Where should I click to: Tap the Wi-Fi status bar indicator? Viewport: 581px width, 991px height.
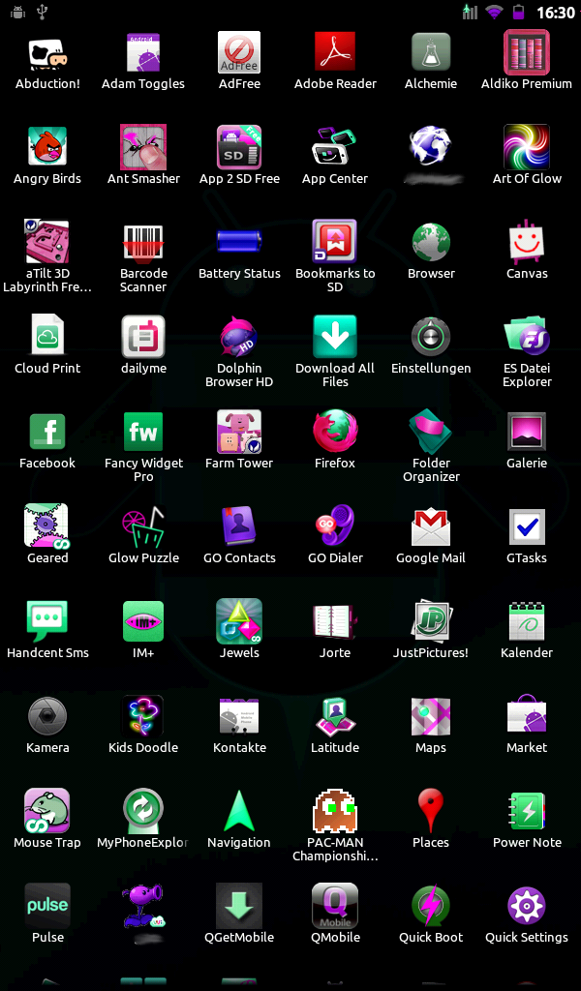(494, 12)
